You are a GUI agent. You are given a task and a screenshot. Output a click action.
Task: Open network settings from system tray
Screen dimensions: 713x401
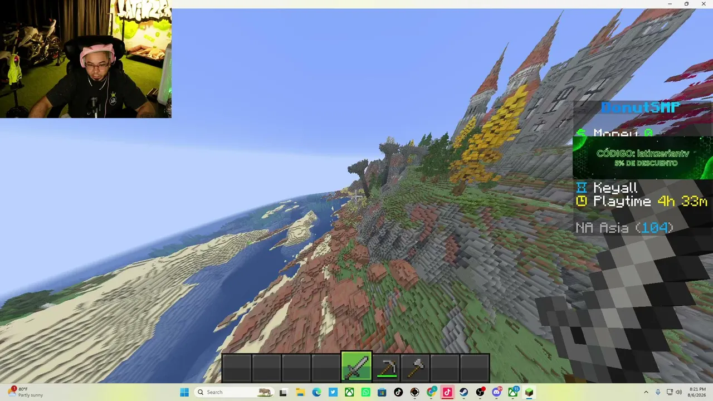tap(670, 392)
